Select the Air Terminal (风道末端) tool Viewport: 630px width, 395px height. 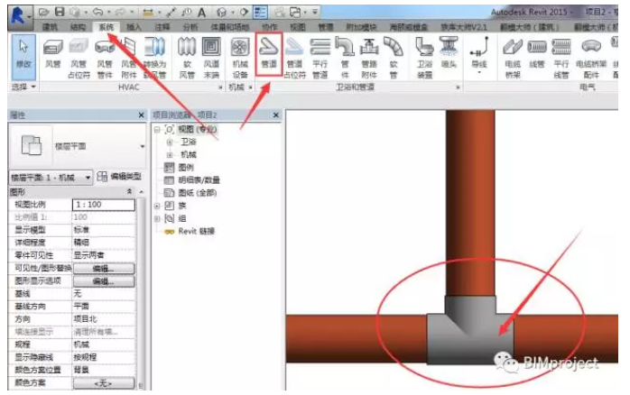point(211,58)
